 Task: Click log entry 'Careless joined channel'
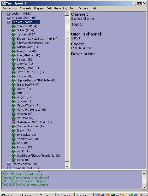(24, 181)
